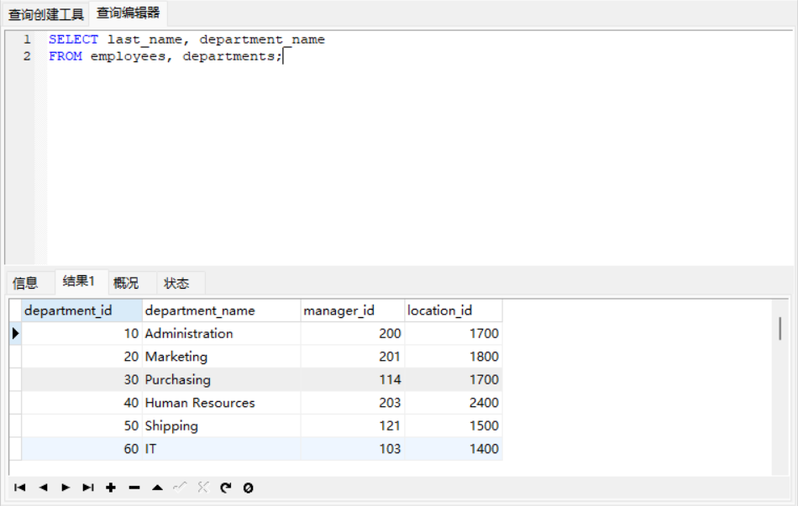This screenshot has height=506, width=798.
Task: Switch to the 查询创建工具 tab
Action: coord(46,14)
